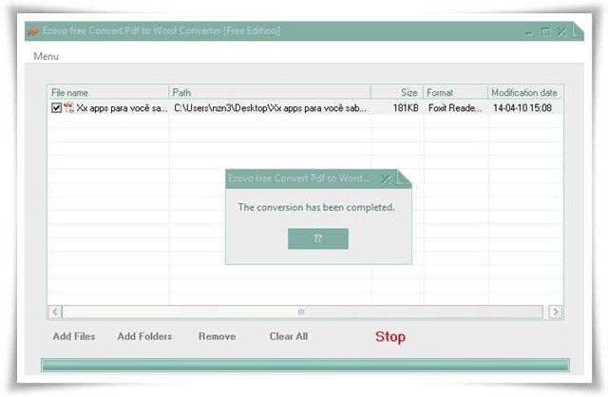Click Remove to delete the selected file
Screen dimensions: 608x397
click(x=218, y=336)
